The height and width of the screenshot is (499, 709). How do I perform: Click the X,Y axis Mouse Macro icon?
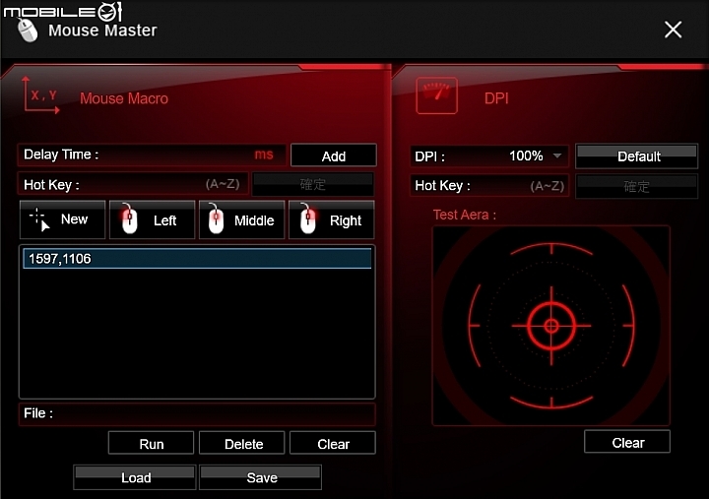(40, 94)
